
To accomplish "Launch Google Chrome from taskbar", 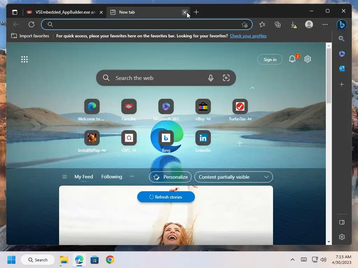I will pos(110,260).
